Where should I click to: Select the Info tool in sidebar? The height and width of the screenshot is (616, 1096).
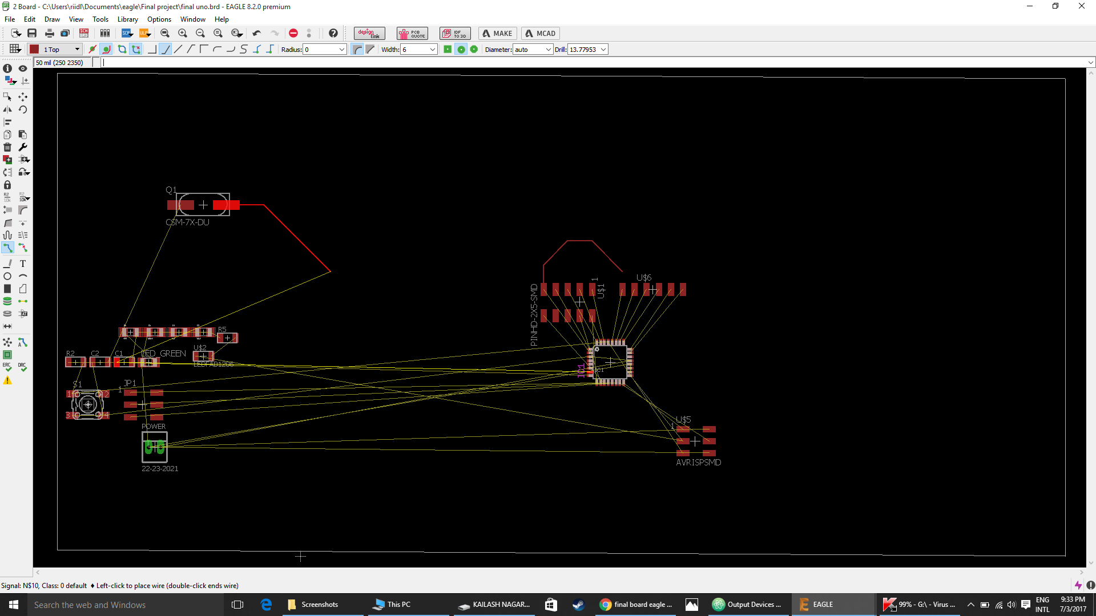pyautogui.click(x=7, y=68)
